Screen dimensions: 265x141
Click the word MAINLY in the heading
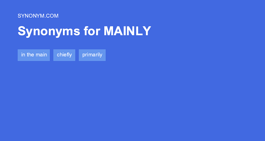click(x=127, y=31)
